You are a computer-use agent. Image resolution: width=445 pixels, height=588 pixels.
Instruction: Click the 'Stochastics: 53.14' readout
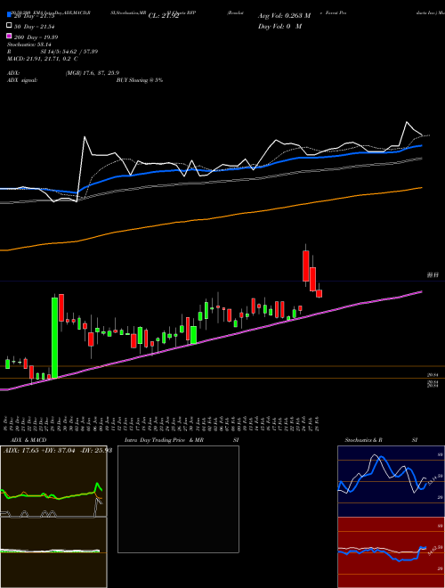(x=29, y=45)
